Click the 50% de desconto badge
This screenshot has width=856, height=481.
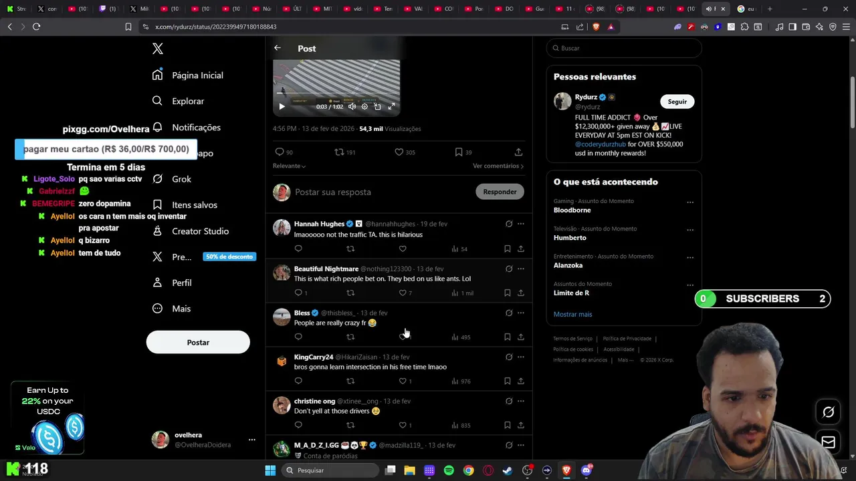pyautogui.click(x=229, y=257)
